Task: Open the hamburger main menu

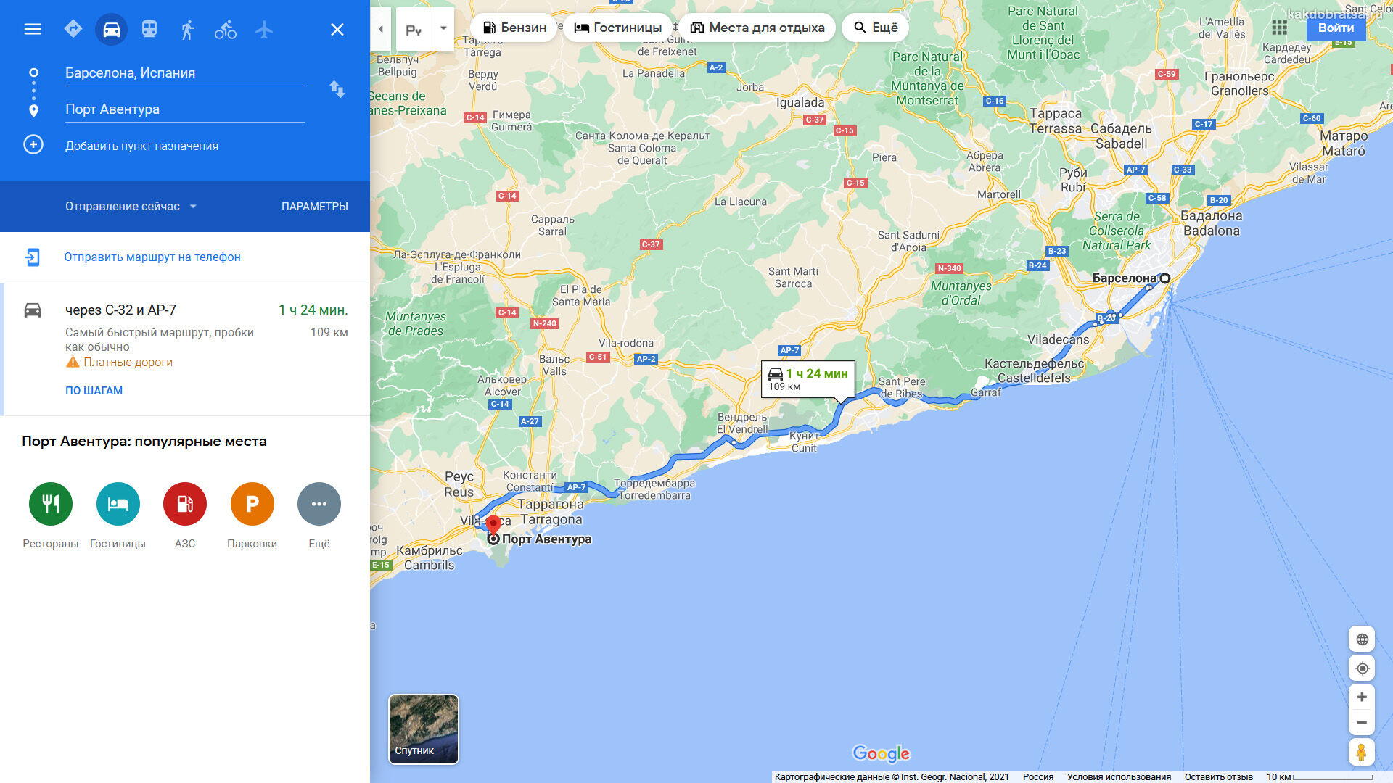Action: point(33,29)
